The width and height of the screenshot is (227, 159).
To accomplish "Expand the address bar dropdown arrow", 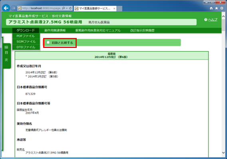I will (x=67, y=8).
